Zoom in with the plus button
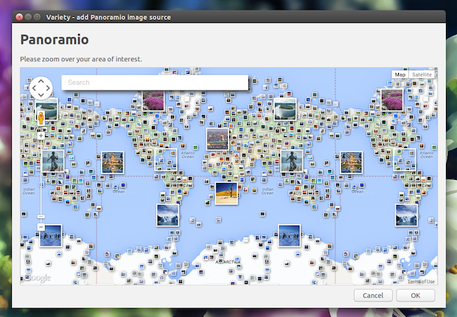 tap(41, 136)
